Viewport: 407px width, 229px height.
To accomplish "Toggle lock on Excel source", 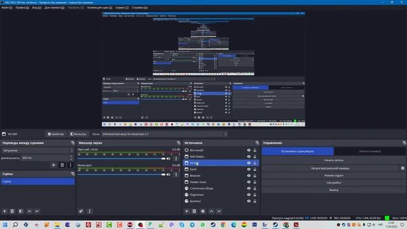I will 254,169.
